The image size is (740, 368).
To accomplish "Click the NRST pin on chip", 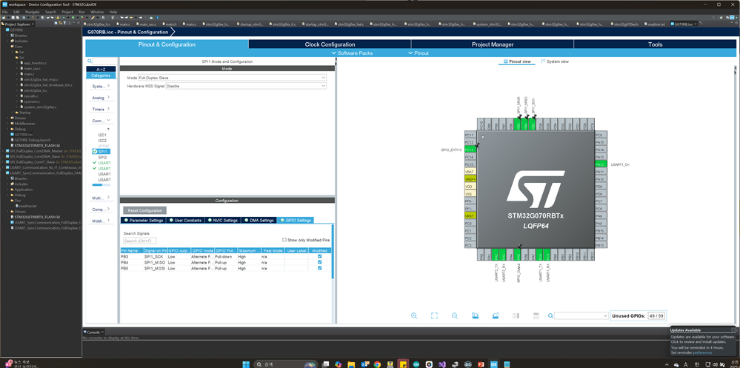I will pyautogui.click(x=469, y=215).
